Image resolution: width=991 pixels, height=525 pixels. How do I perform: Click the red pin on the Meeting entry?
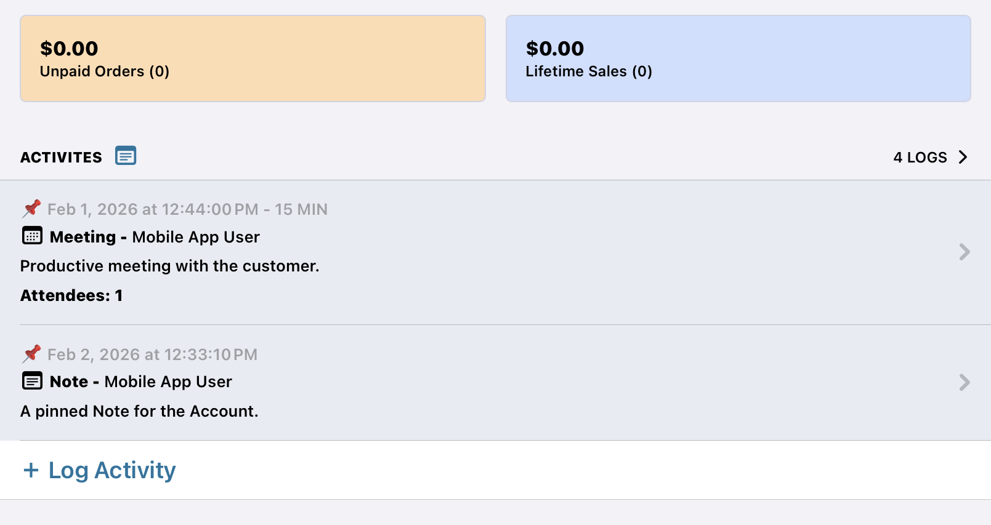(x=31, y=209)
